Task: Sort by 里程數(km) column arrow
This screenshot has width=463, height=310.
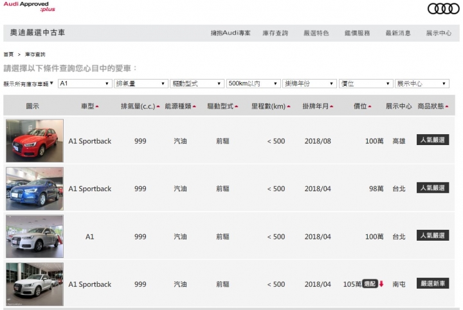Action: coord(289,107)
